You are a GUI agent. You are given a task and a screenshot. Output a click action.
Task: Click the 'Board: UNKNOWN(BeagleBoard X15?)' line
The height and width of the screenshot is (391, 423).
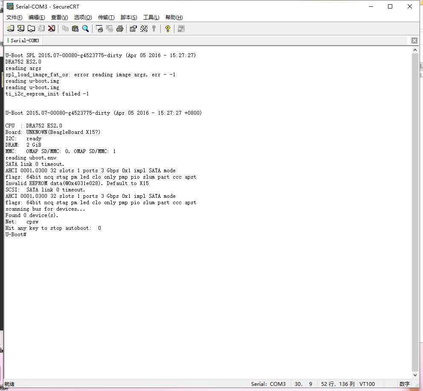click(x=53, y=132)
